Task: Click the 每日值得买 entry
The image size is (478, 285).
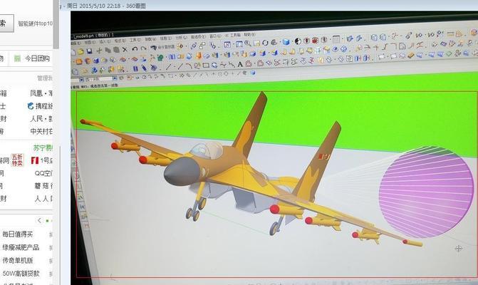Action: (x=17, y=234)
